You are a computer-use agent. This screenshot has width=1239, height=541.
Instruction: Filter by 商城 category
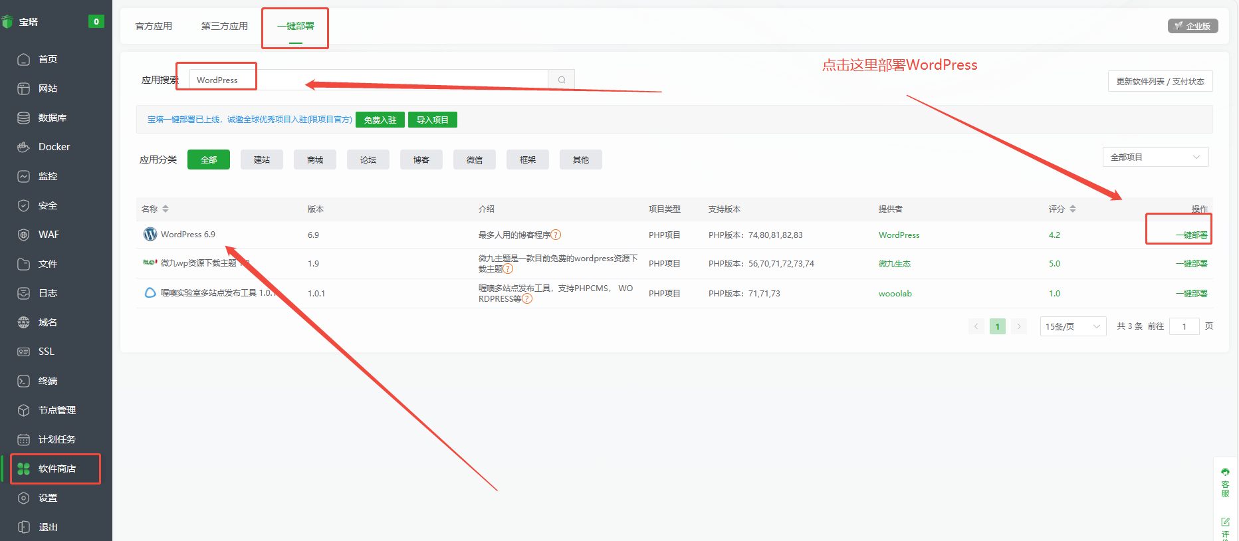[315, 160]
